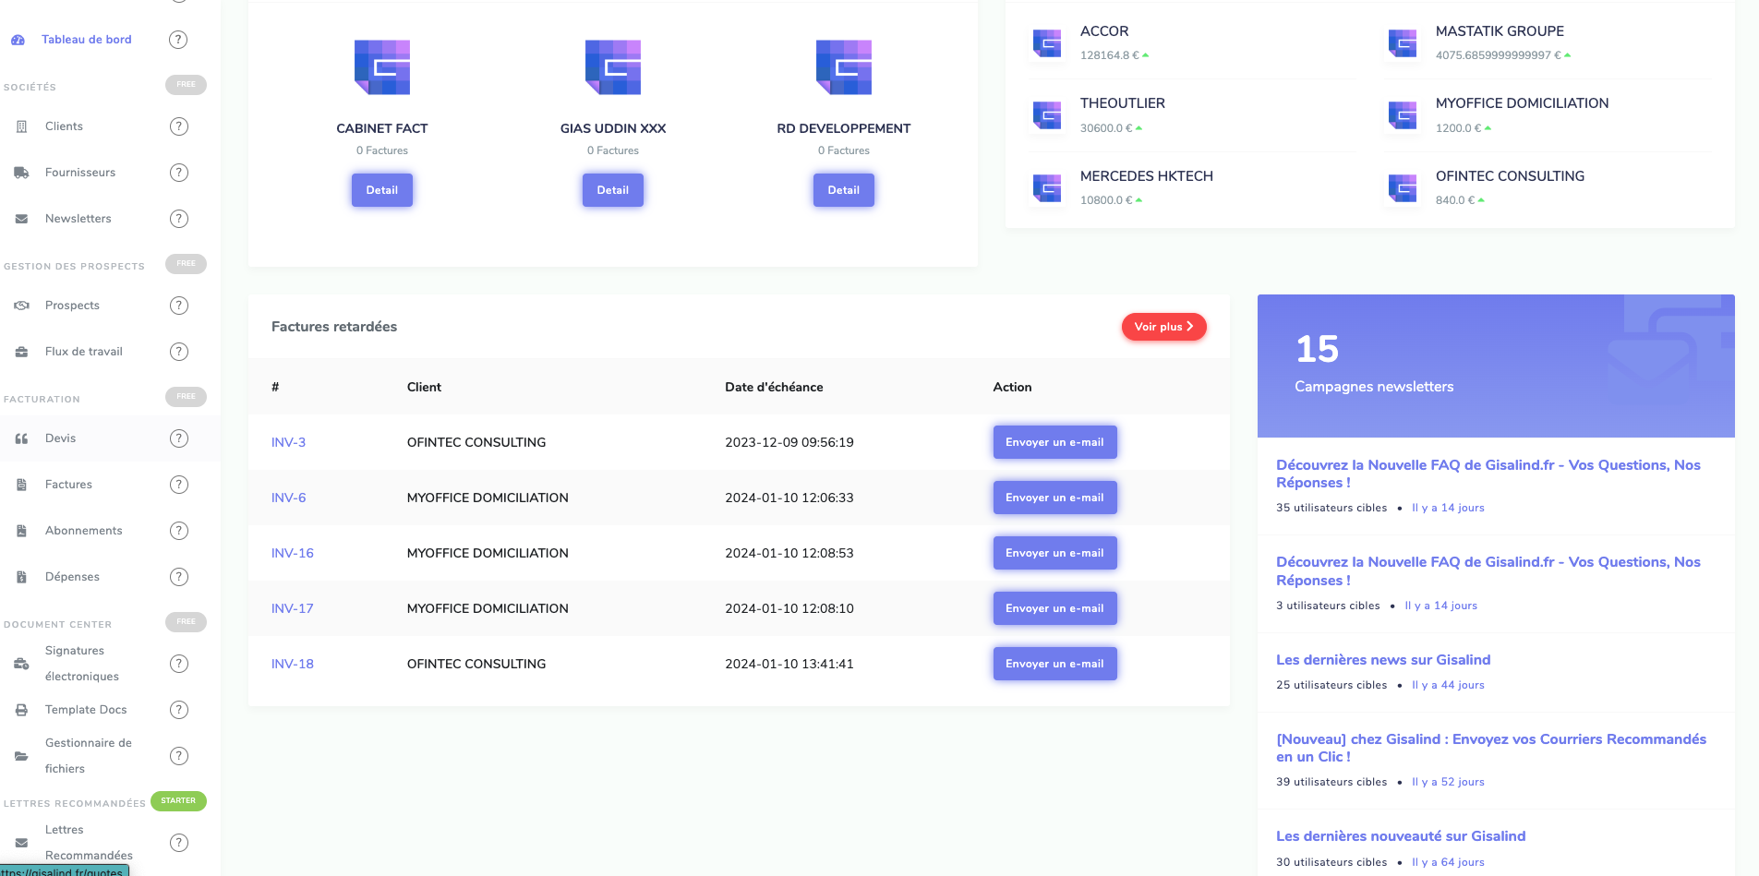The image size is (1759, 876).
Task: Click the Template Docs printer icon
Action: pyautogui.click(x=21, y=710)
